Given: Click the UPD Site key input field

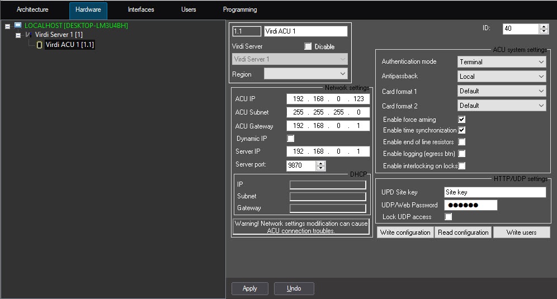Looking at the screenshot, I should click(494, 192).
